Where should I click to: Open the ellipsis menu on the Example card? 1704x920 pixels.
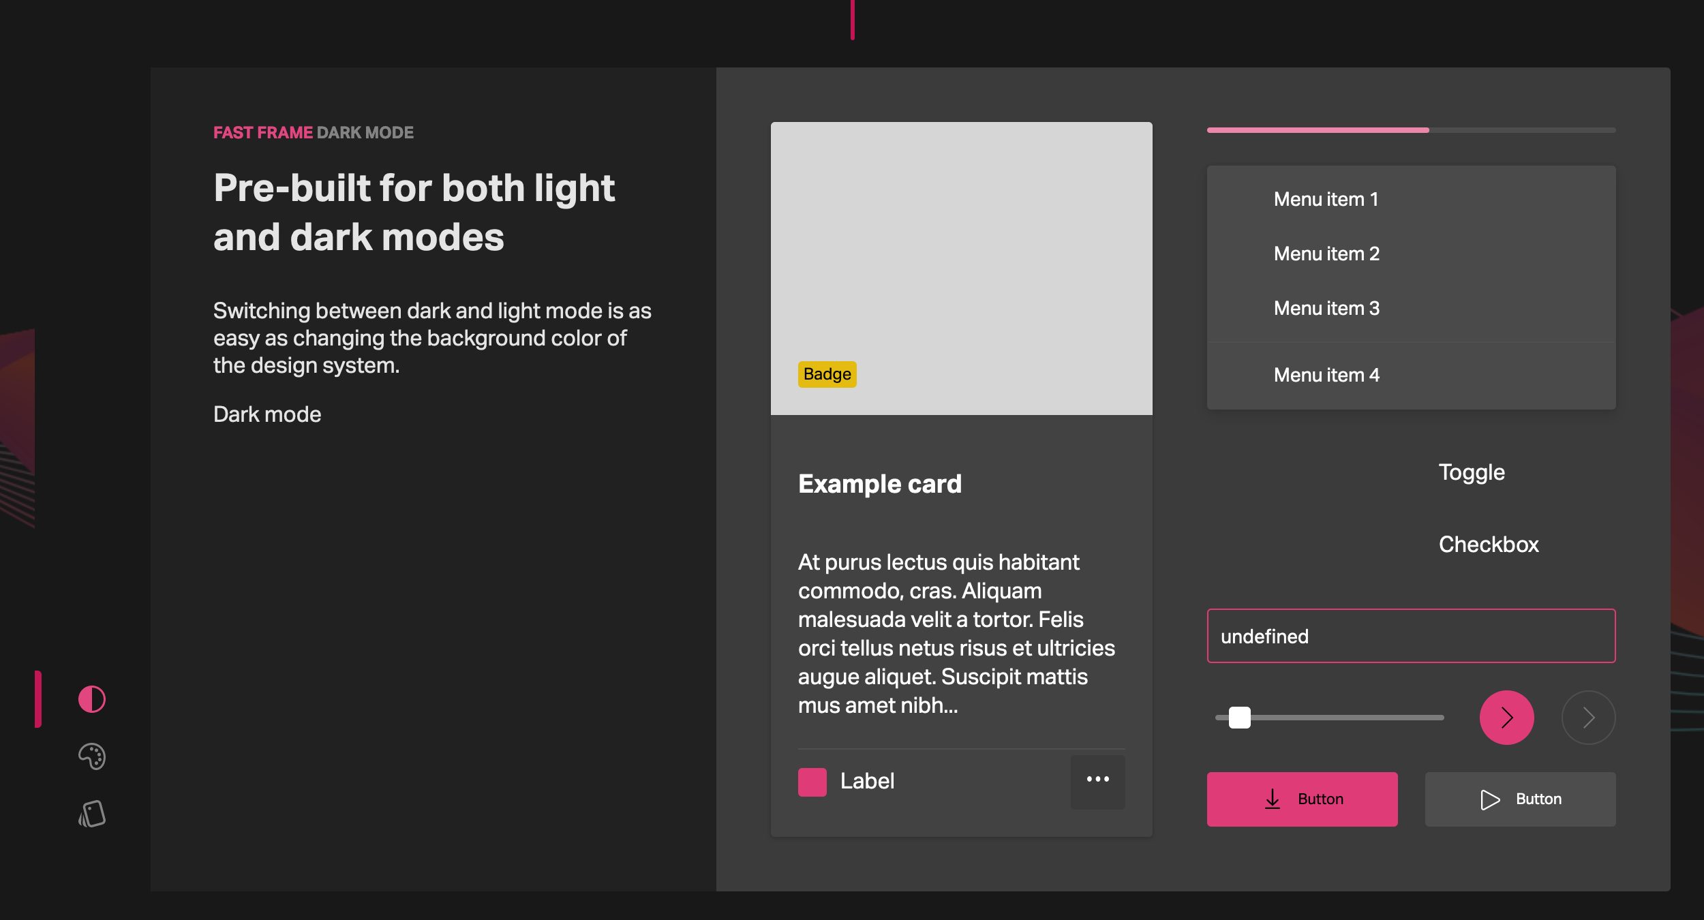[x=1097, y=780]
